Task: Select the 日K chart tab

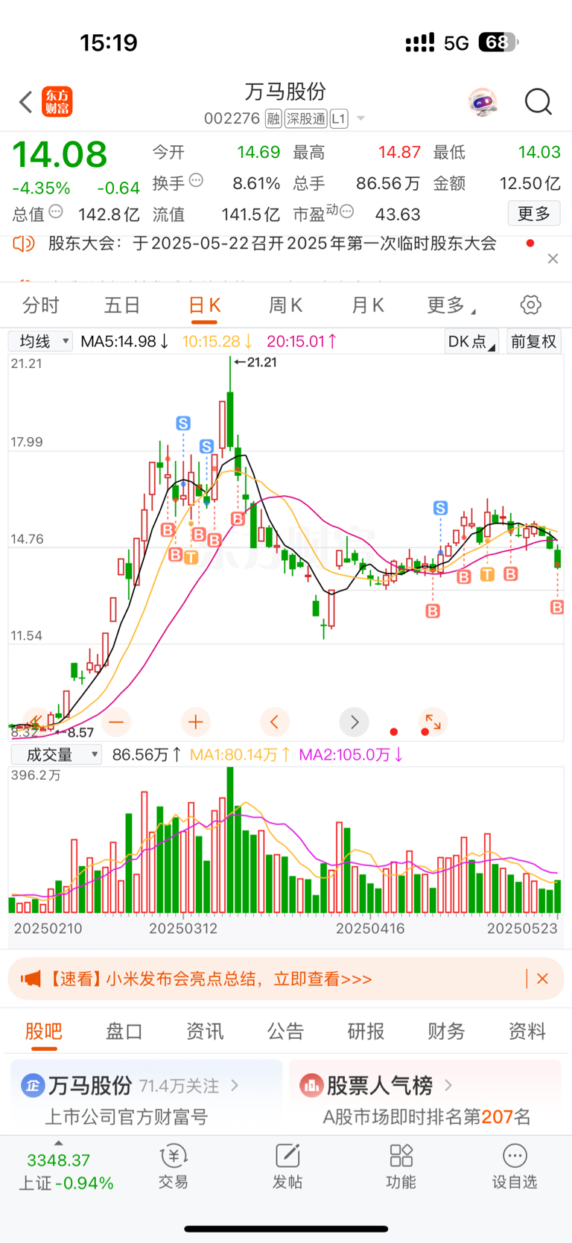Action: (x=204, y=305)
